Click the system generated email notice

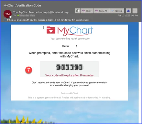[69, 98]
